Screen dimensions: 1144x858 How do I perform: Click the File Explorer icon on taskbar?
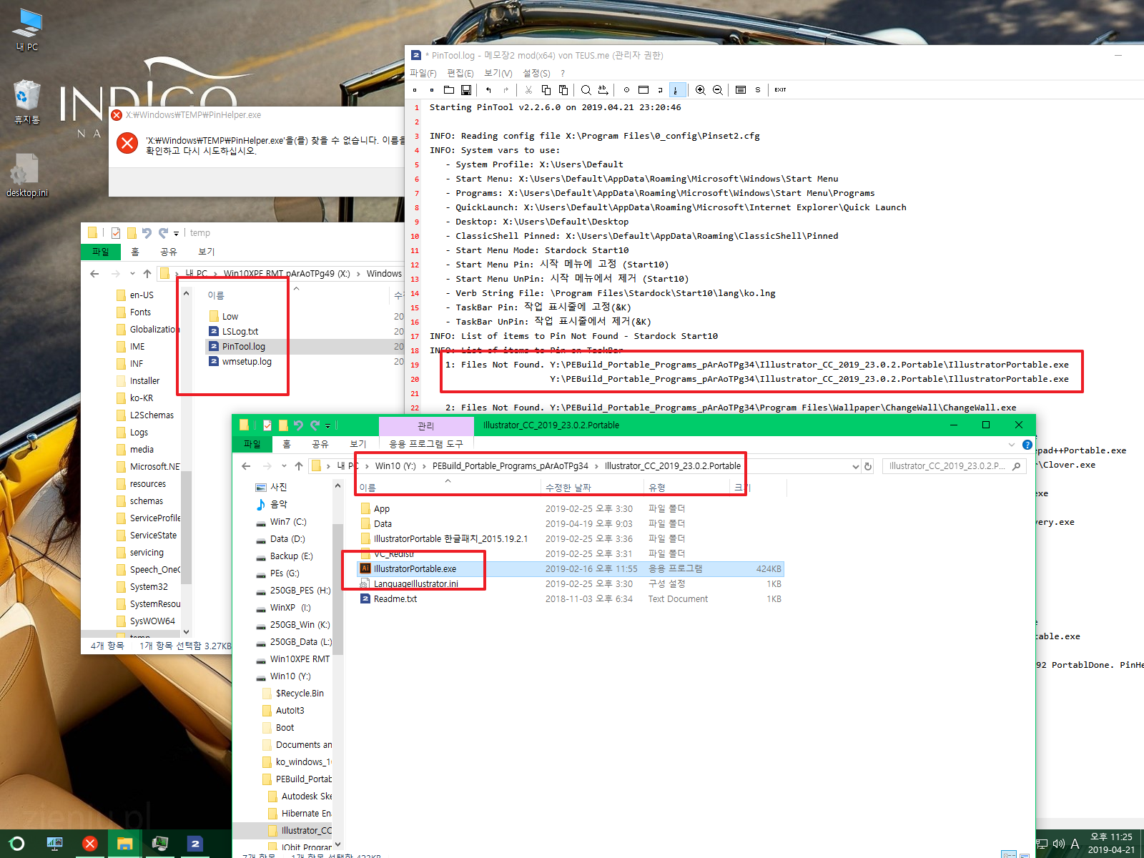(x=125, y=844)
